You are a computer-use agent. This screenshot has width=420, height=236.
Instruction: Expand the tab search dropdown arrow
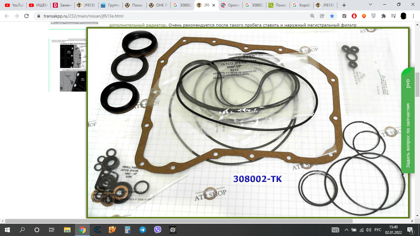(370, 5)
